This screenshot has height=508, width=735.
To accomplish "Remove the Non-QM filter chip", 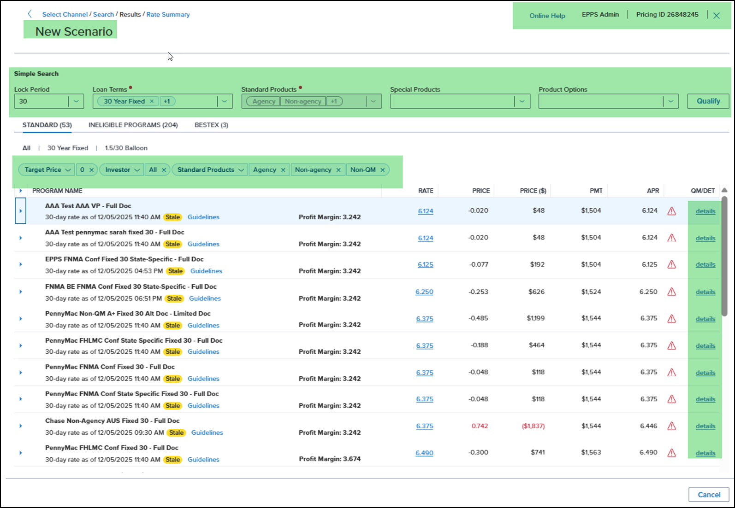I will [383, 170].
